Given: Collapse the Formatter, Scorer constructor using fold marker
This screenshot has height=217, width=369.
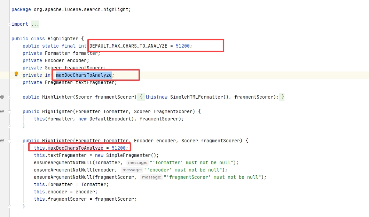Looking at the screenshot, I should point(9,112).
